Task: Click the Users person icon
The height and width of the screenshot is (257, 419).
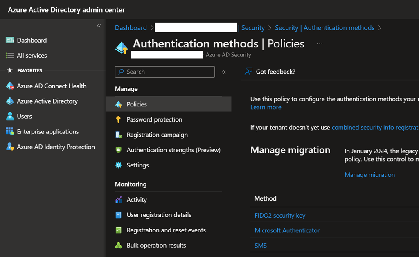Action: pos(10,116)
